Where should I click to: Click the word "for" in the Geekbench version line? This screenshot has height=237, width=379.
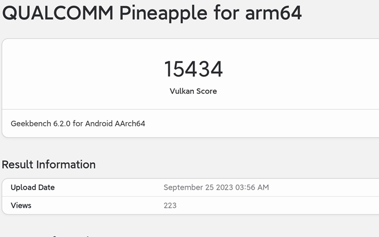(78, 124)
